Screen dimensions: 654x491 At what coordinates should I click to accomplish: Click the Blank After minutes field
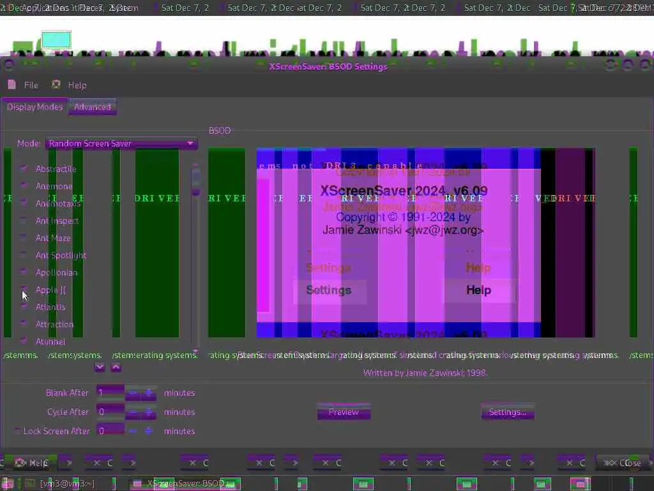point(110,393)
